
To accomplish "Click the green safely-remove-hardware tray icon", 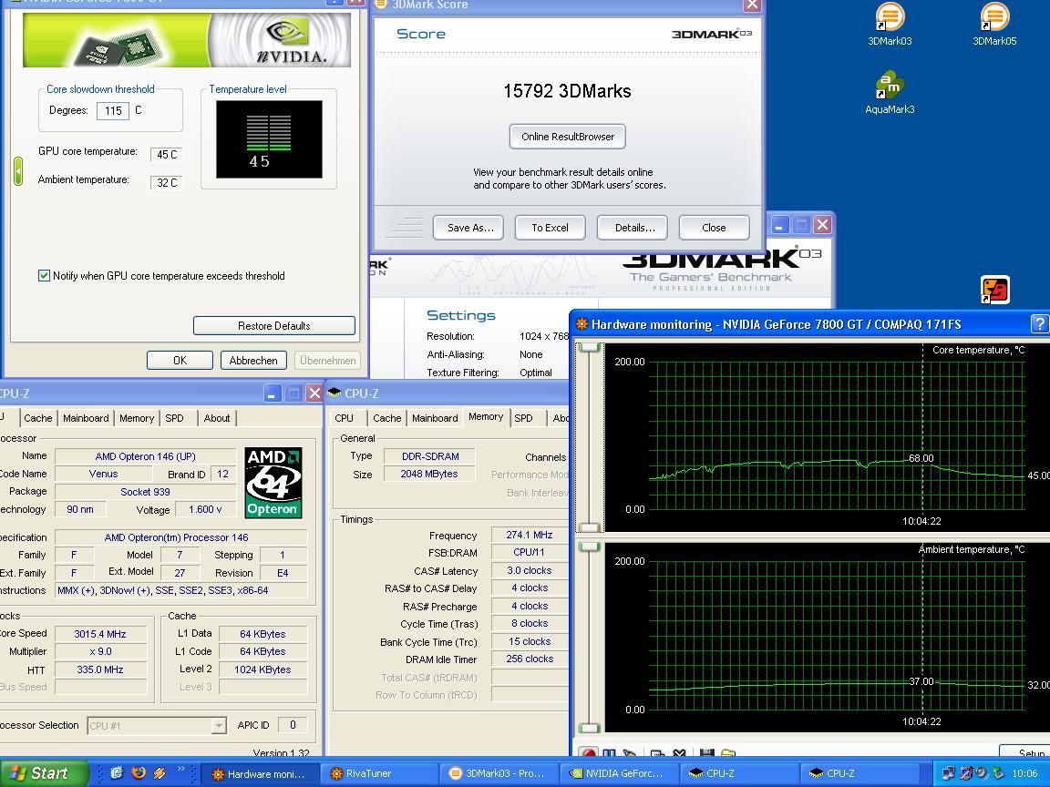I will [x=998, y=773].
